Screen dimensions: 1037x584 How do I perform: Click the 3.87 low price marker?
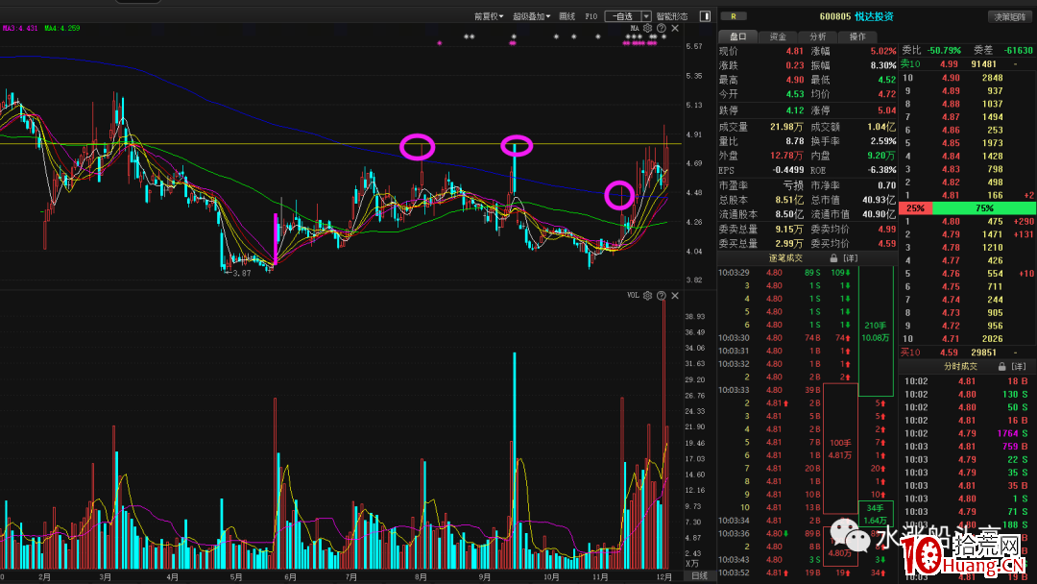click(x=242, y=273)
